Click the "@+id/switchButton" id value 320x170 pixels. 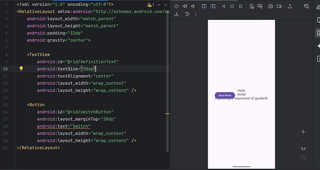tap(89, 112)
